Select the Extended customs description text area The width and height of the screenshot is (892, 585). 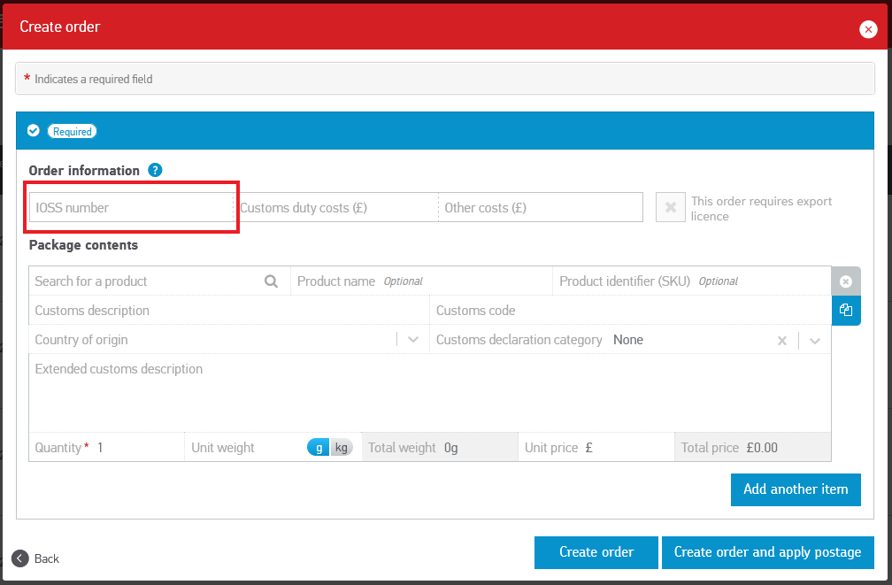click(x=429, y=393)
